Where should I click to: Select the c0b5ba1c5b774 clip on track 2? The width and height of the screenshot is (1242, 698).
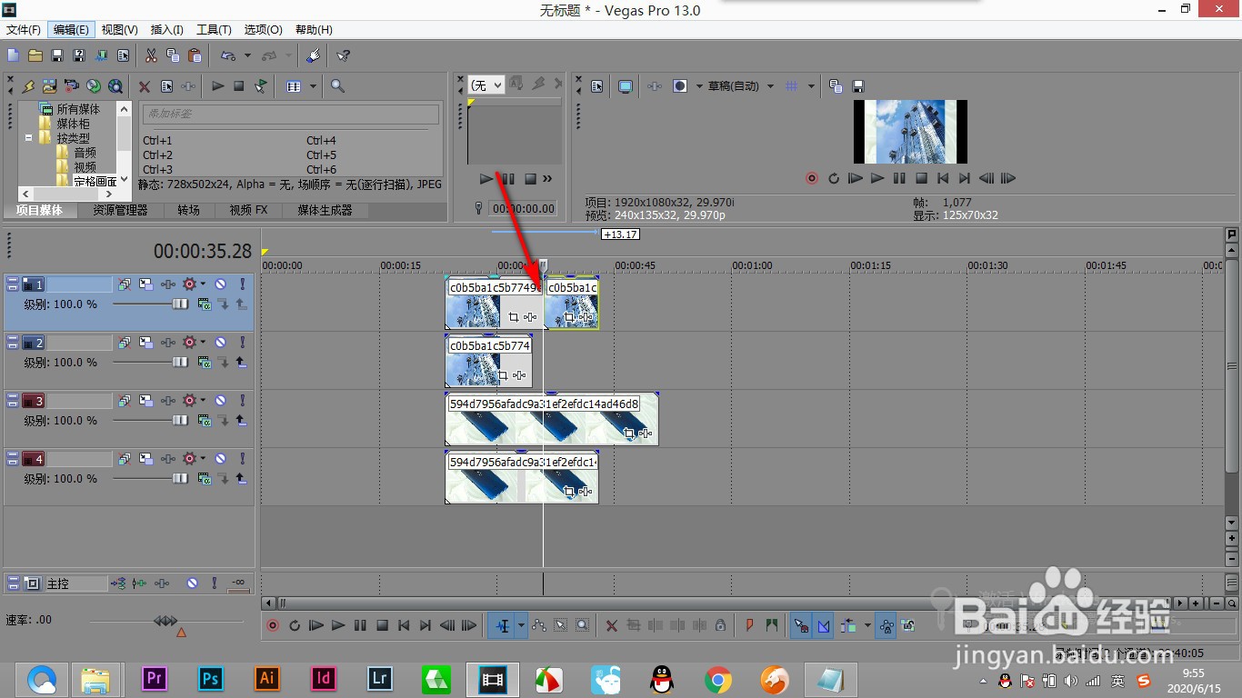click(x=488, y=361)
